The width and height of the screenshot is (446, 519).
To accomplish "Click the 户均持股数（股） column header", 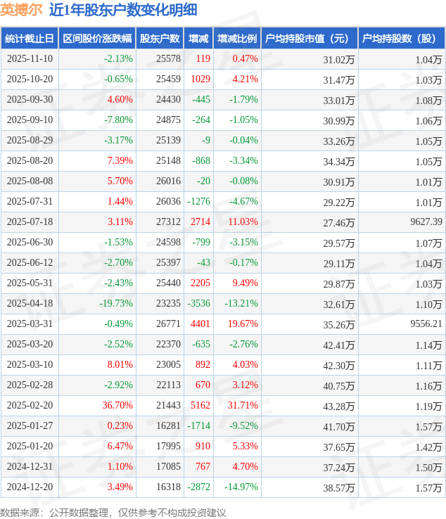I will point(401,39).
